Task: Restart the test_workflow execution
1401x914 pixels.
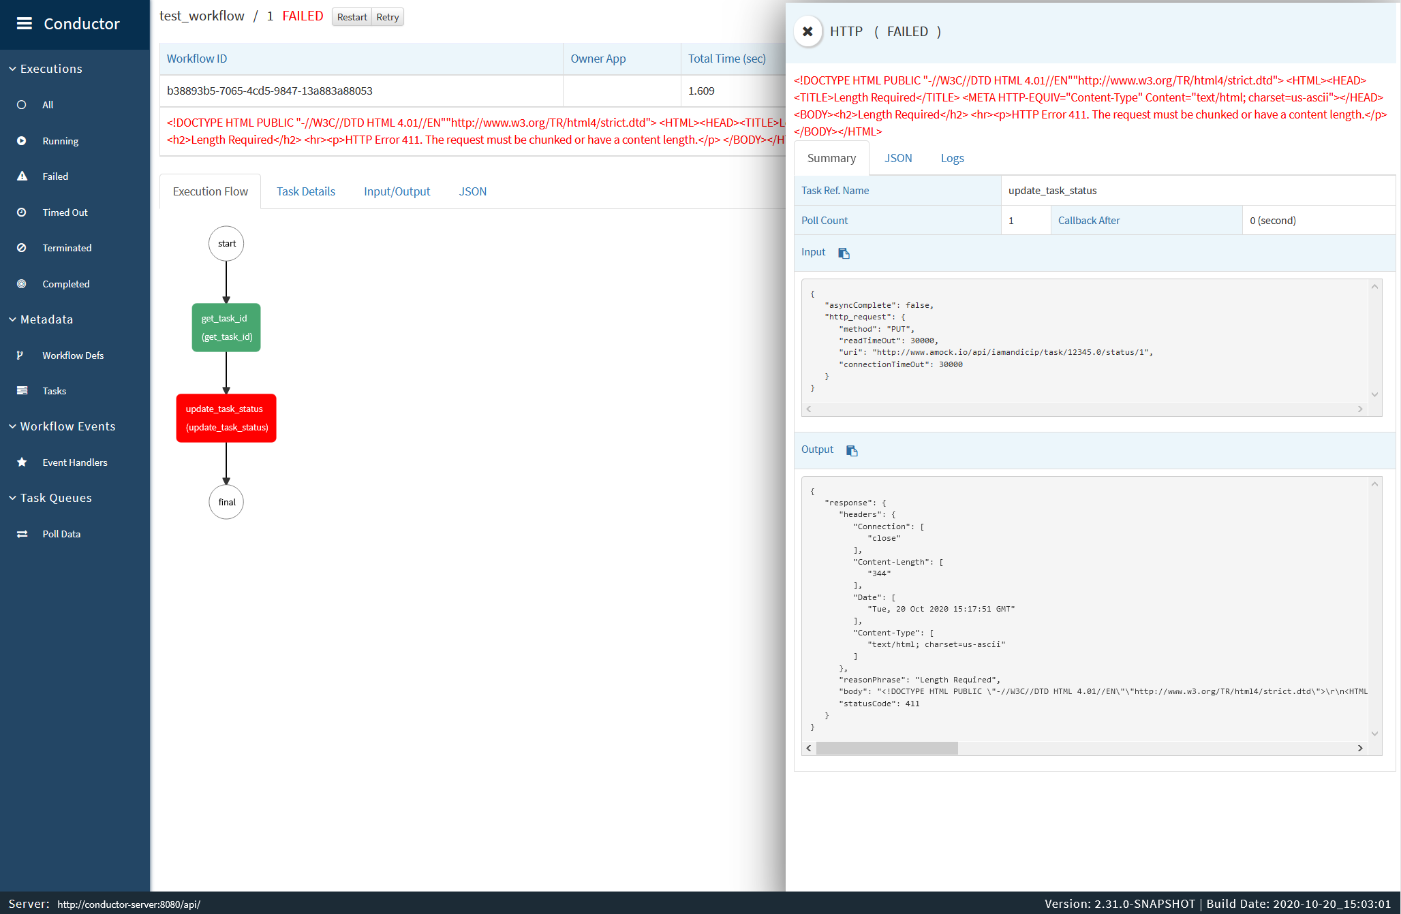Action: 352,17
